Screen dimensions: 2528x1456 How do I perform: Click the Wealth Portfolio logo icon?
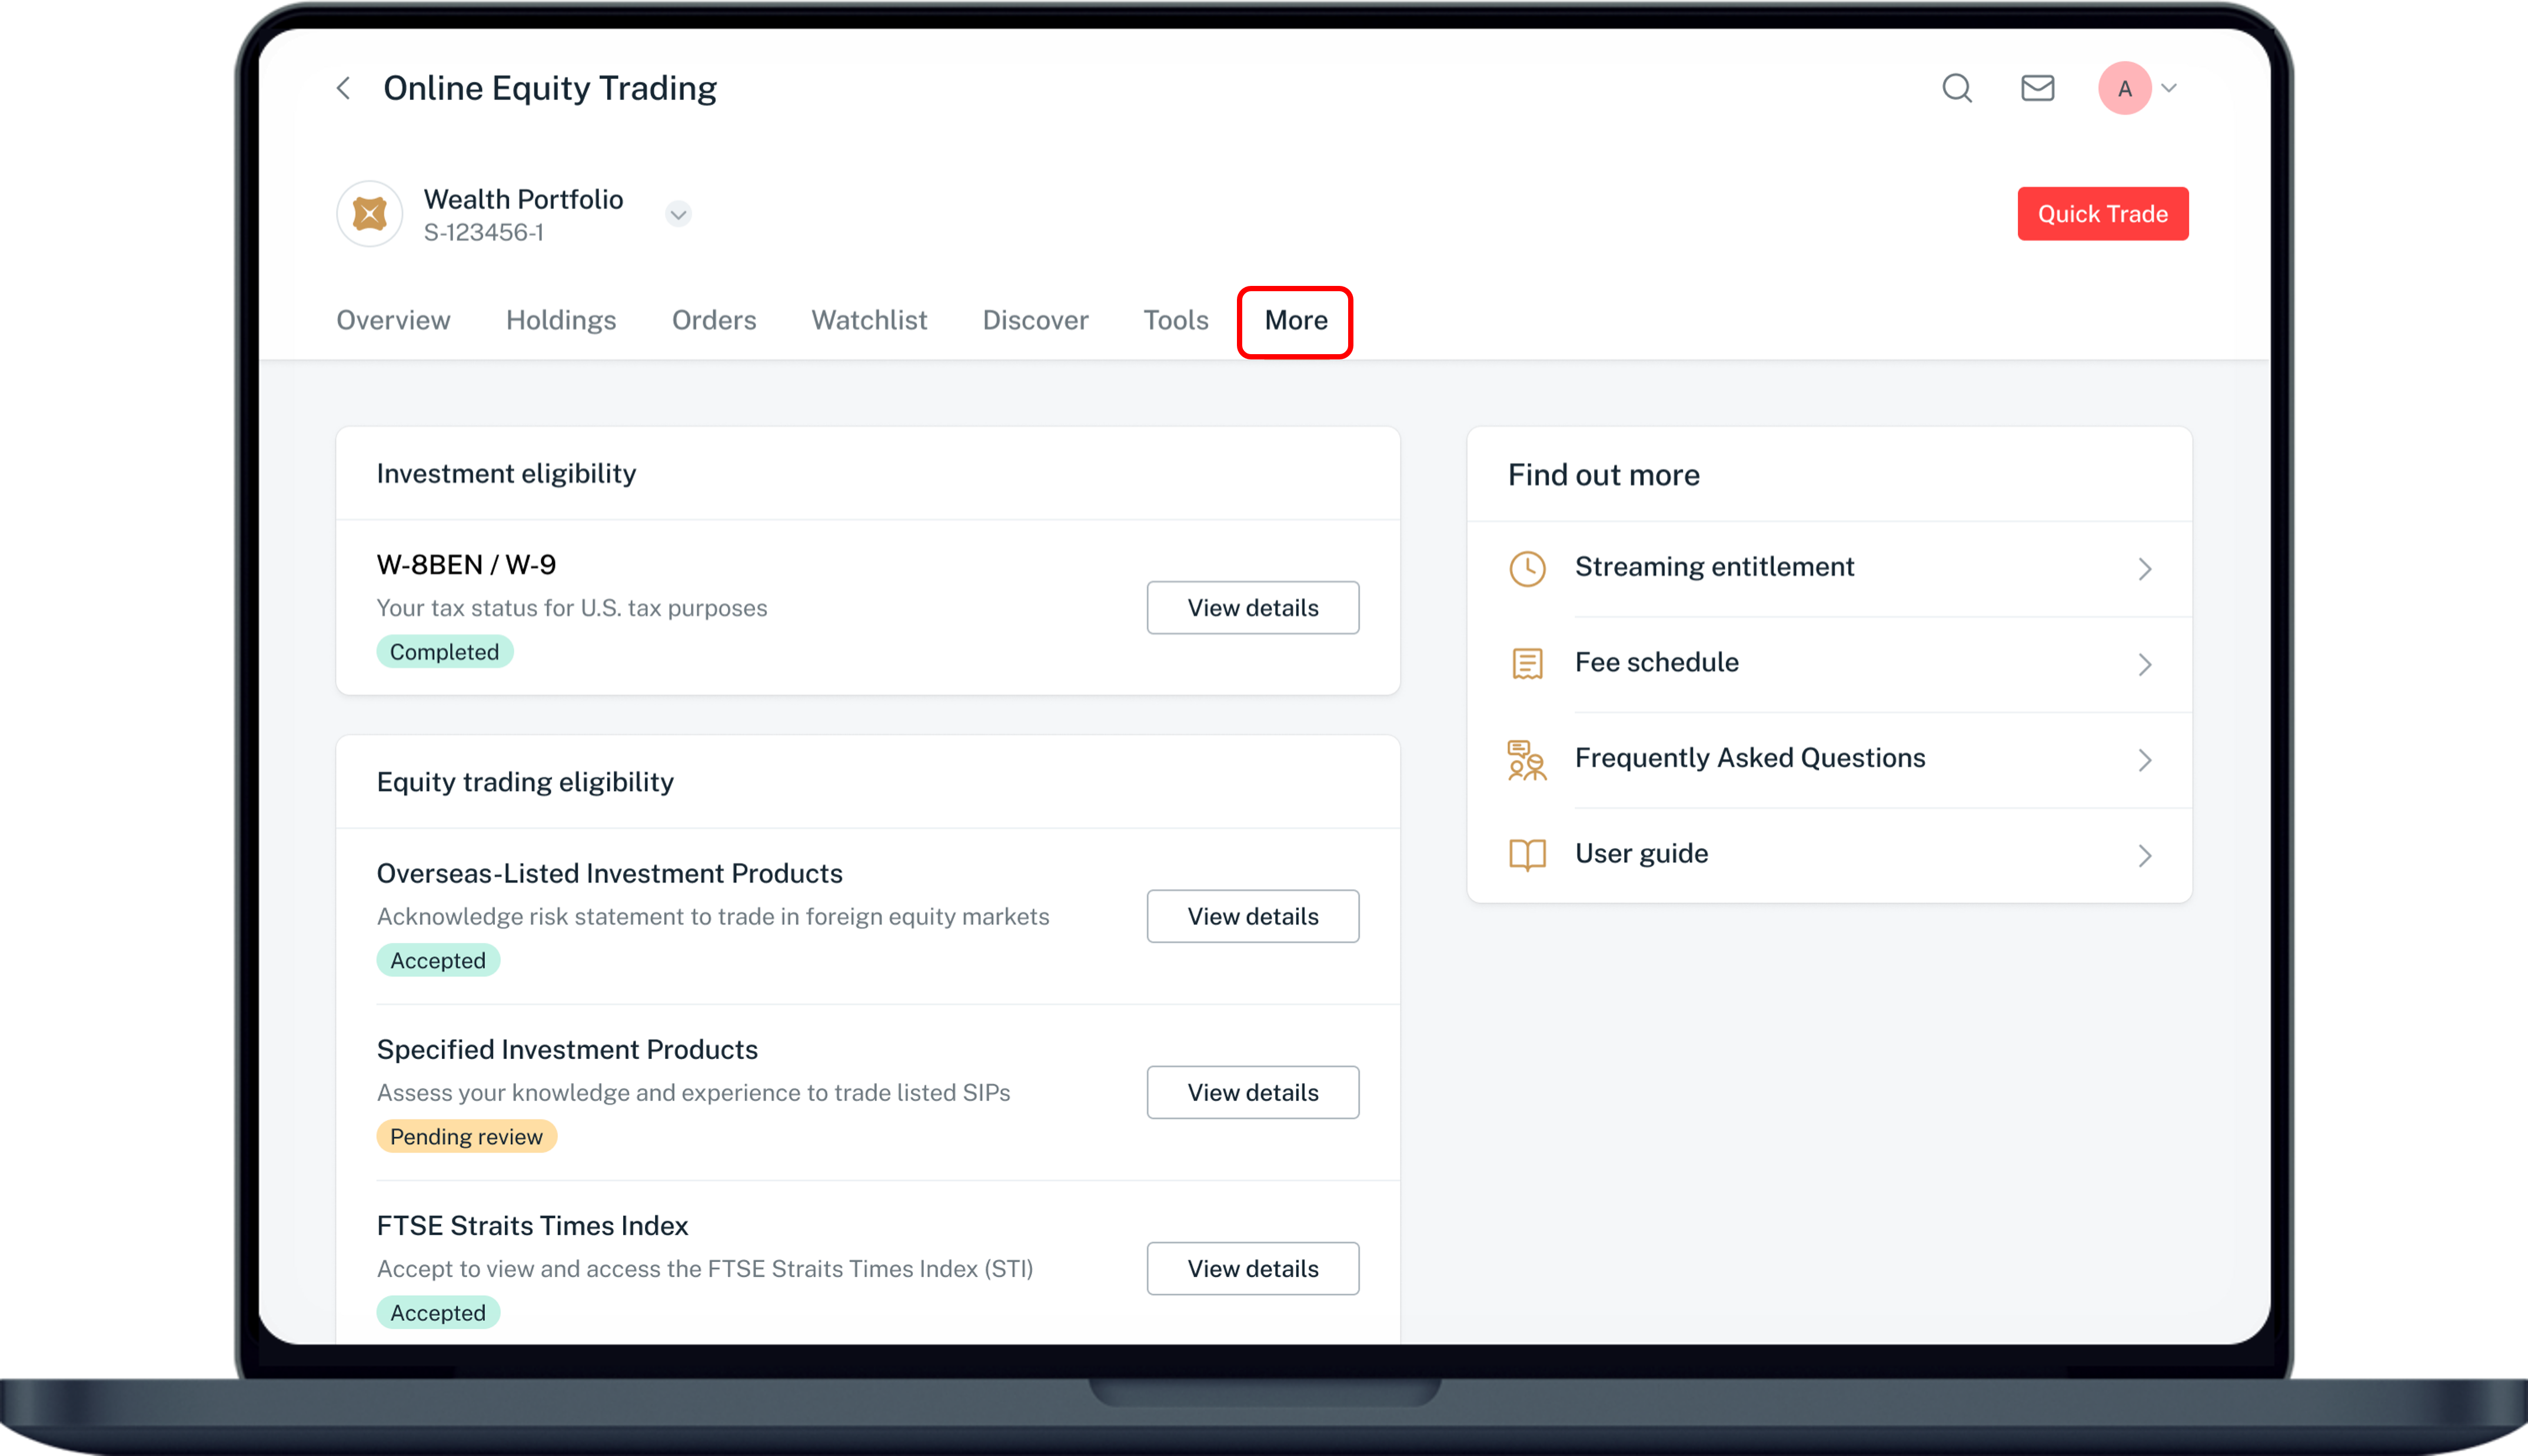(x=370, y=214)
